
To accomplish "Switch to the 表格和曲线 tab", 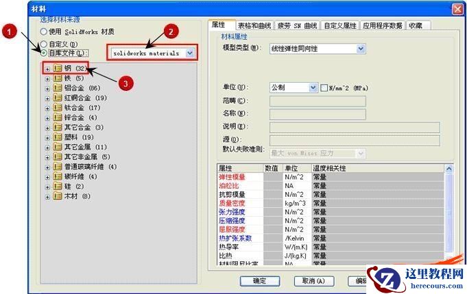I will (x=254, y=25).
